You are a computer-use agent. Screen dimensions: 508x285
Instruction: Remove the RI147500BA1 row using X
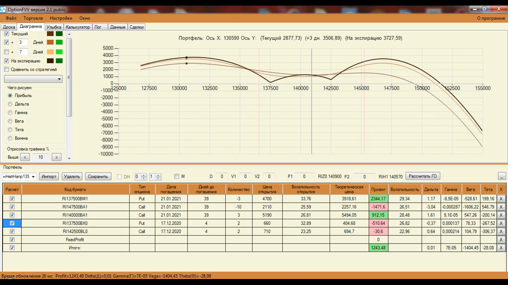[501, 207]
